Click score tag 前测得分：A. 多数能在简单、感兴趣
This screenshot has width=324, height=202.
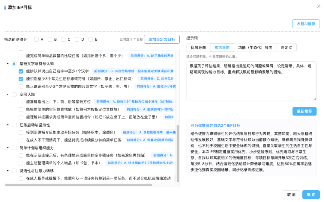coord(148,132)
